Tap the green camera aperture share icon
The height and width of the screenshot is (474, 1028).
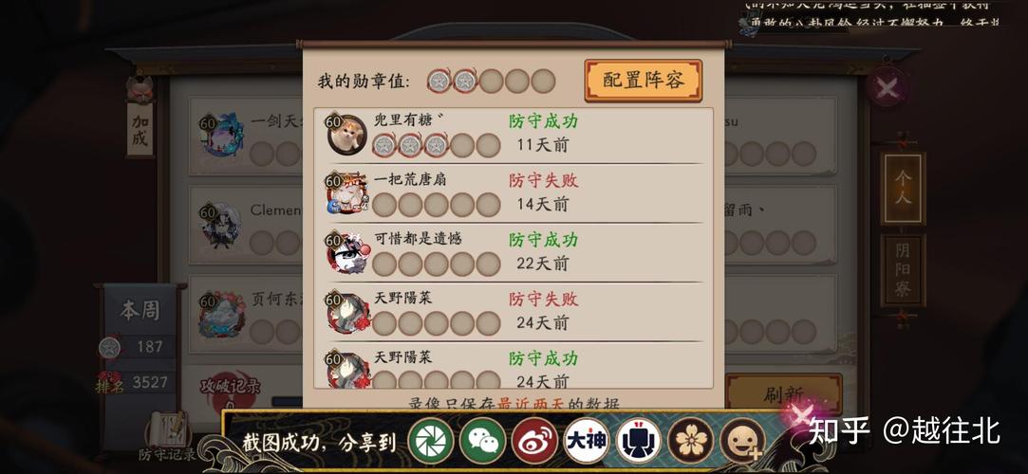pyautogui.click(x=431, y=440)
